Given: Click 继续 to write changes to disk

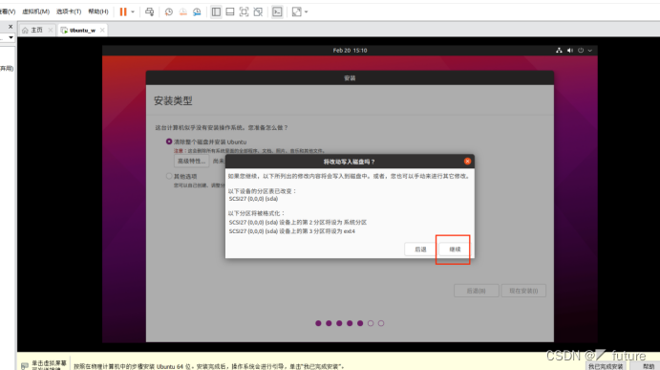Looking at the screenshot, I should tap(455, 249).
